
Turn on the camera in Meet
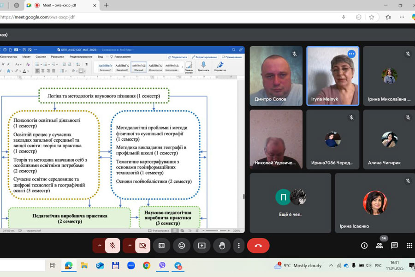[142, 246]
